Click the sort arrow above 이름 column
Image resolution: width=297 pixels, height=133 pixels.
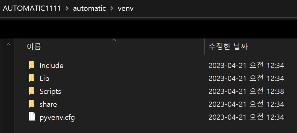click(113, 40)
